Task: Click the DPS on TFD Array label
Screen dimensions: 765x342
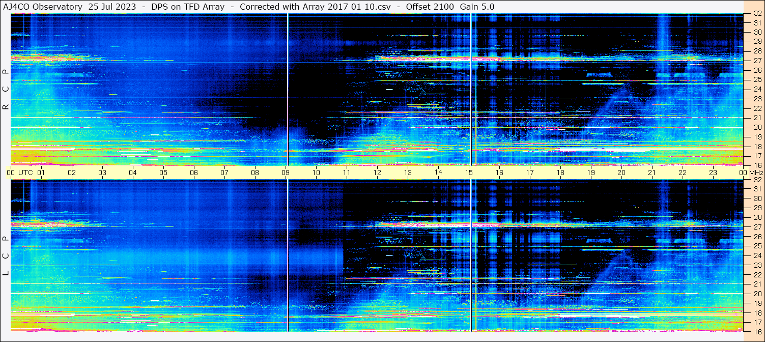Action: tap(188, 7)
